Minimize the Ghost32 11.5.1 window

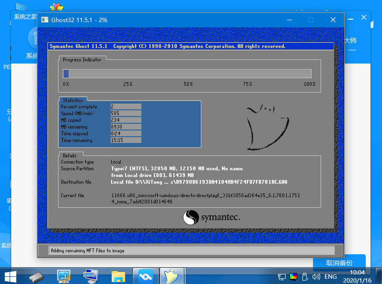pyautogui.click(x=289, y=20)
